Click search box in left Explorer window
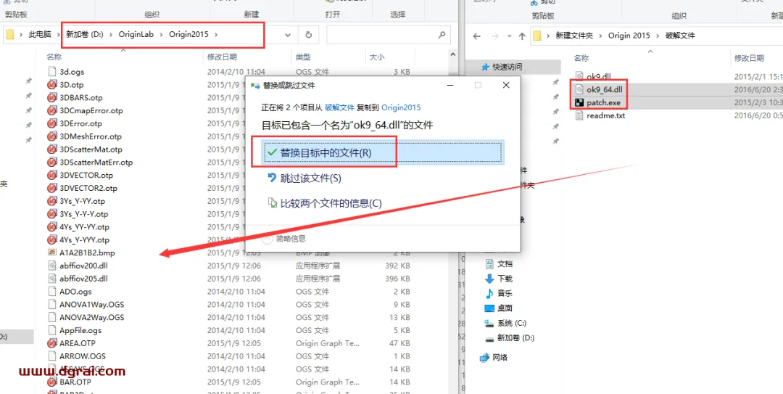The height and width of the screenshot is (394, 783). point(389,35)
